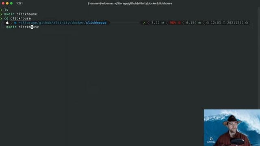
Task: Close the terminal with the red button
Action: point(3,3)
